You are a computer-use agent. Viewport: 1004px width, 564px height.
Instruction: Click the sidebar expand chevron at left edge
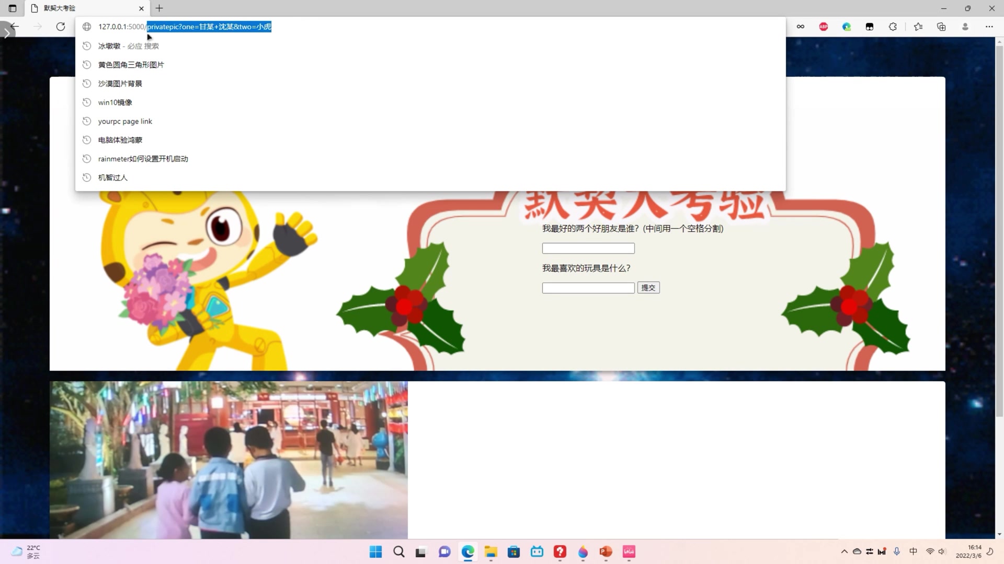(x=6, y=33)
